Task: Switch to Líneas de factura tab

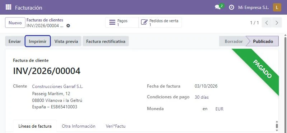Action: (x=35, y=126)
